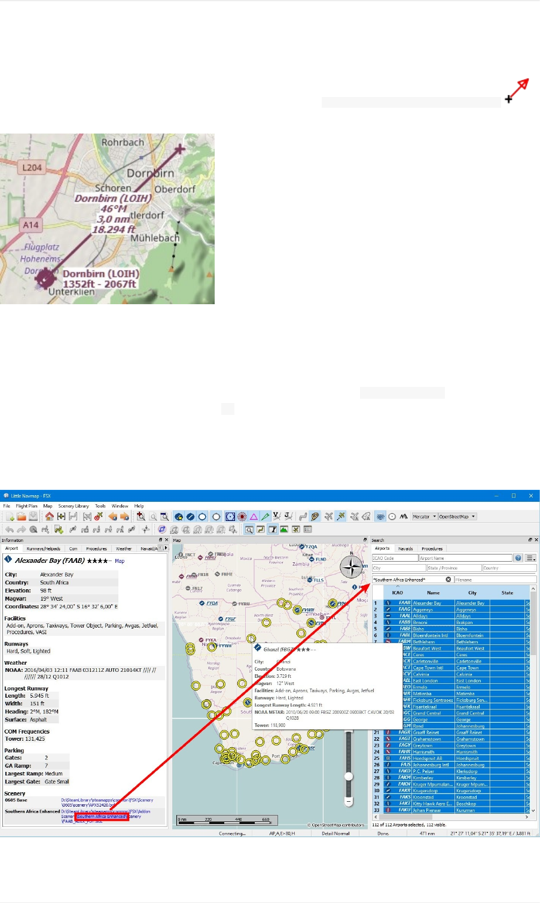
Task: Clear Southern Africa Enhanced scenery filter
Action: click(449, 580)
